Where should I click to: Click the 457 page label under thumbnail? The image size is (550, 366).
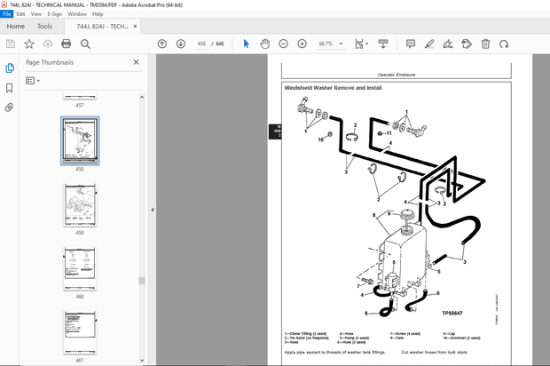[x=80, y=105]
